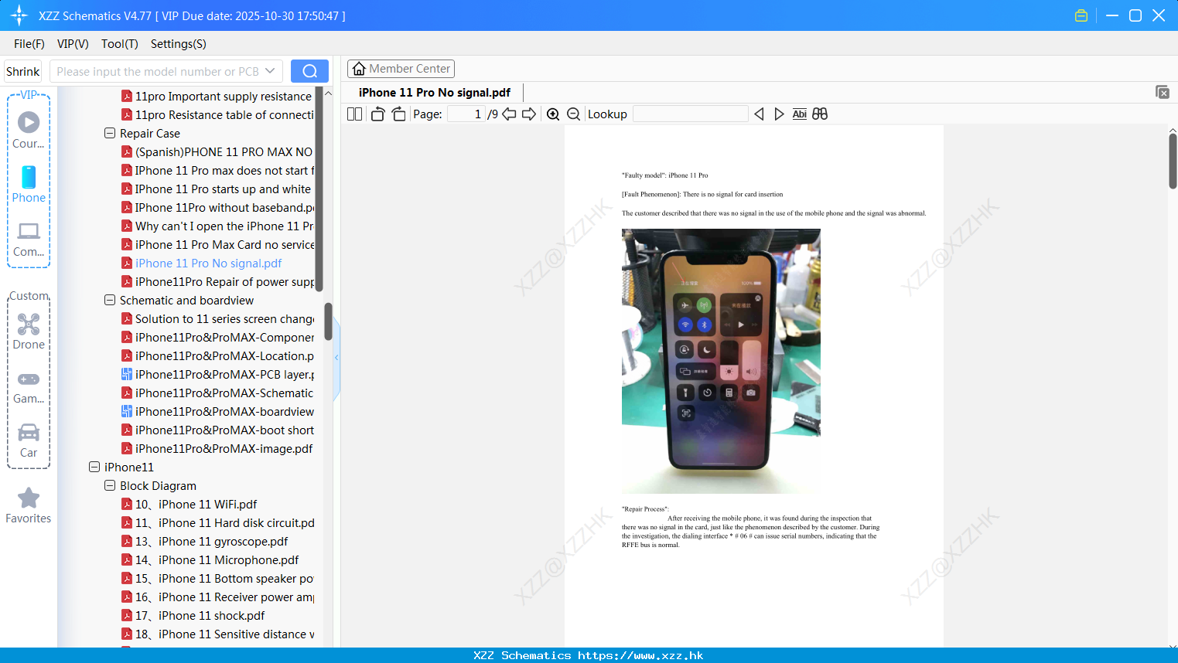Open 14、iPhone 11 Microphone.pdf
This screenshot has width=1178, height=663.
click(210, 559)
